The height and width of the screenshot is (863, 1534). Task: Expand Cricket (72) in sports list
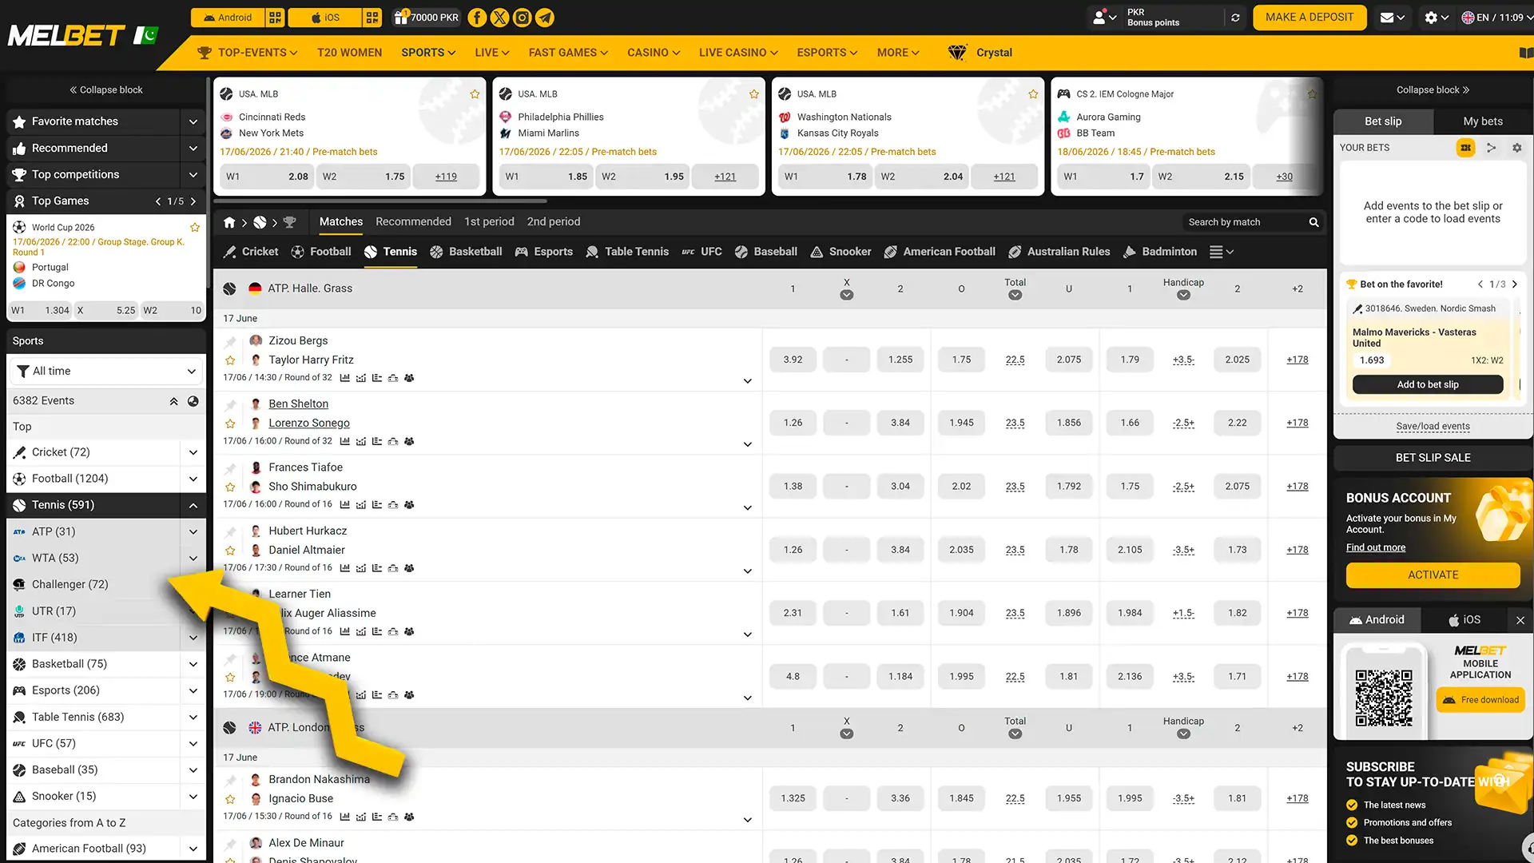pyautogui.click(x=193, y=452)
